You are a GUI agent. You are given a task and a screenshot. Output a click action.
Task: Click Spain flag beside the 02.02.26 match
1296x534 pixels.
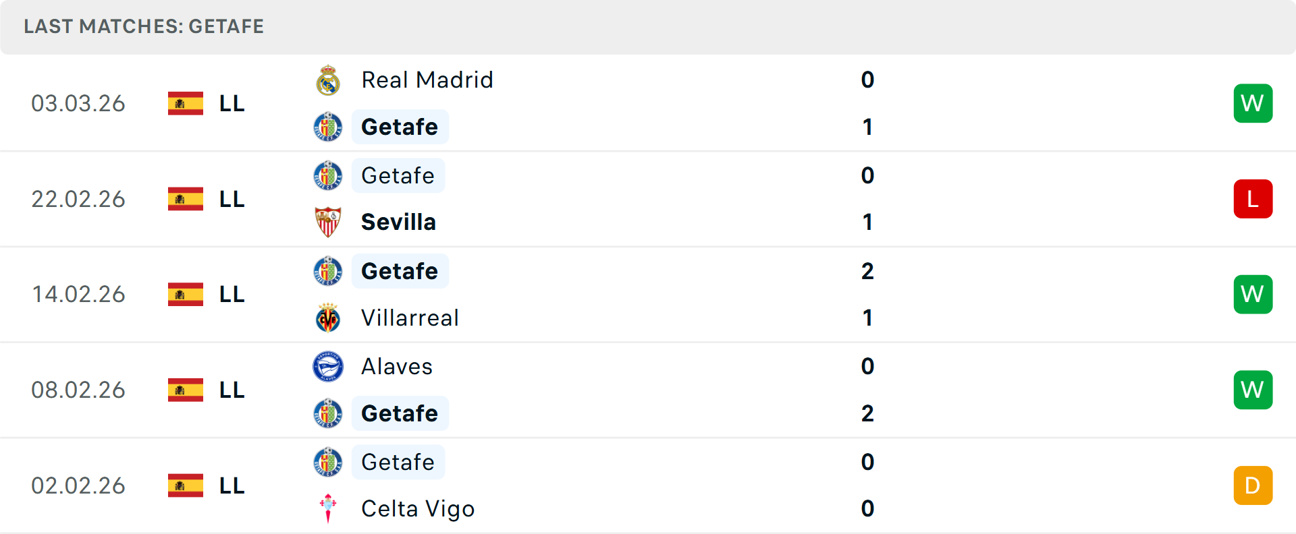click(x=186, y=485)
